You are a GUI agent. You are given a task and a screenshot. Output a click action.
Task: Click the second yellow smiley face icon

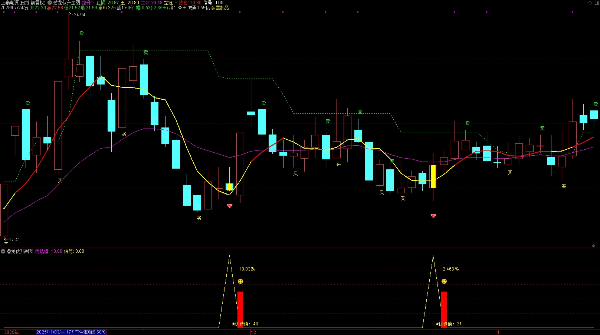coord(444,281)
